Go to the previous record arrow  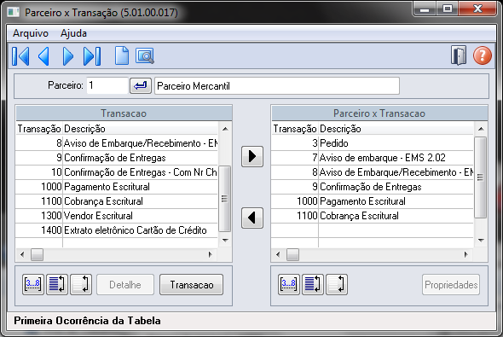pyautogui.click(x=43, y=56)
